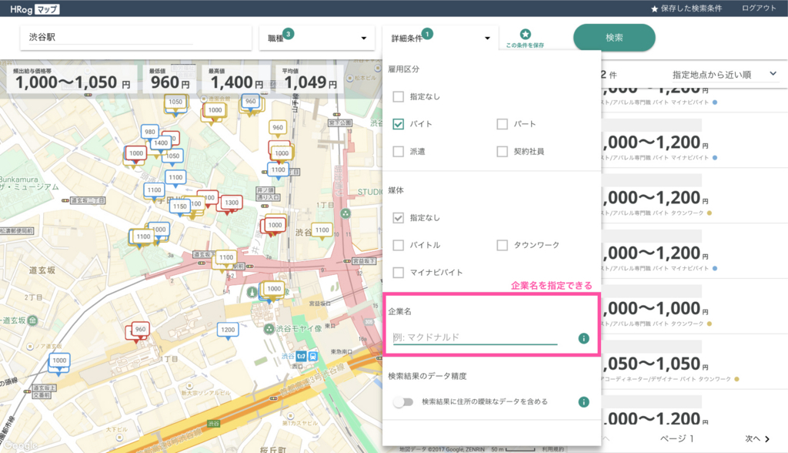Click the HRog マップ logo
788x453 pixels.
pos(35,9)
